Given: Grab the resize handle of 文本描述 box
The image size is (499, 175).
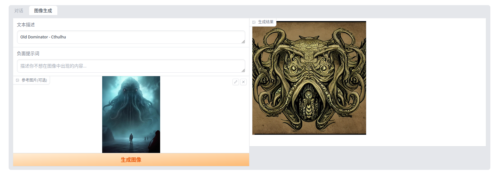Looking at the screenshot, I should 243,42.
